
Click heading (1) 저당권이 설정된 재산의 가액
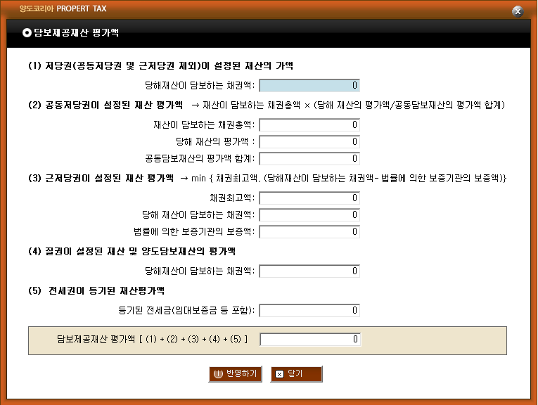tap(160, 65)
